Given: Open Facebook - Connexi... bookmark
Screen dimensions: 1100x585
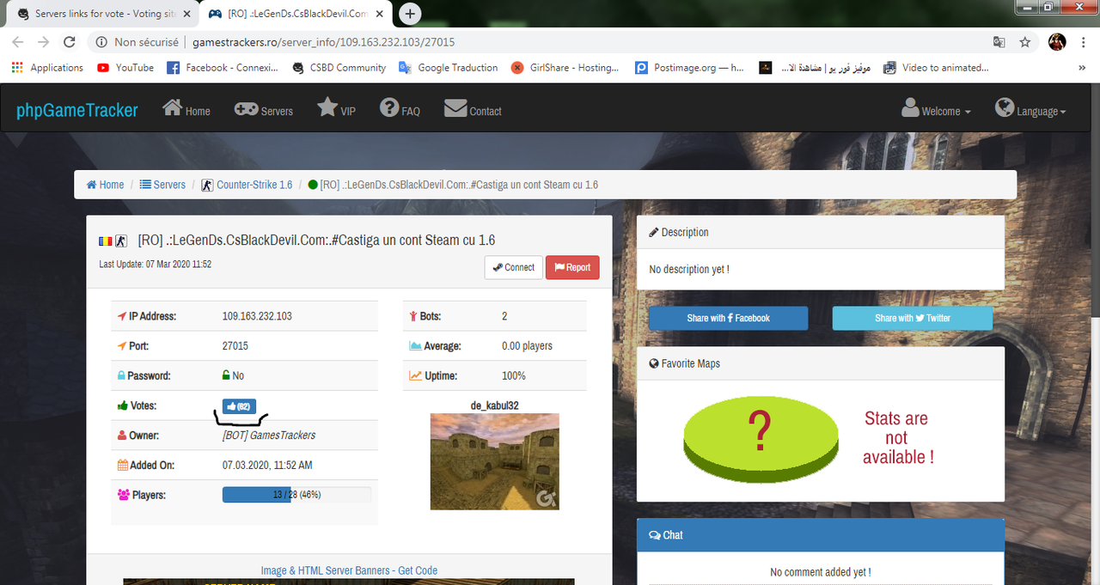Looking at the screenshot, I should tap(223, 68).
